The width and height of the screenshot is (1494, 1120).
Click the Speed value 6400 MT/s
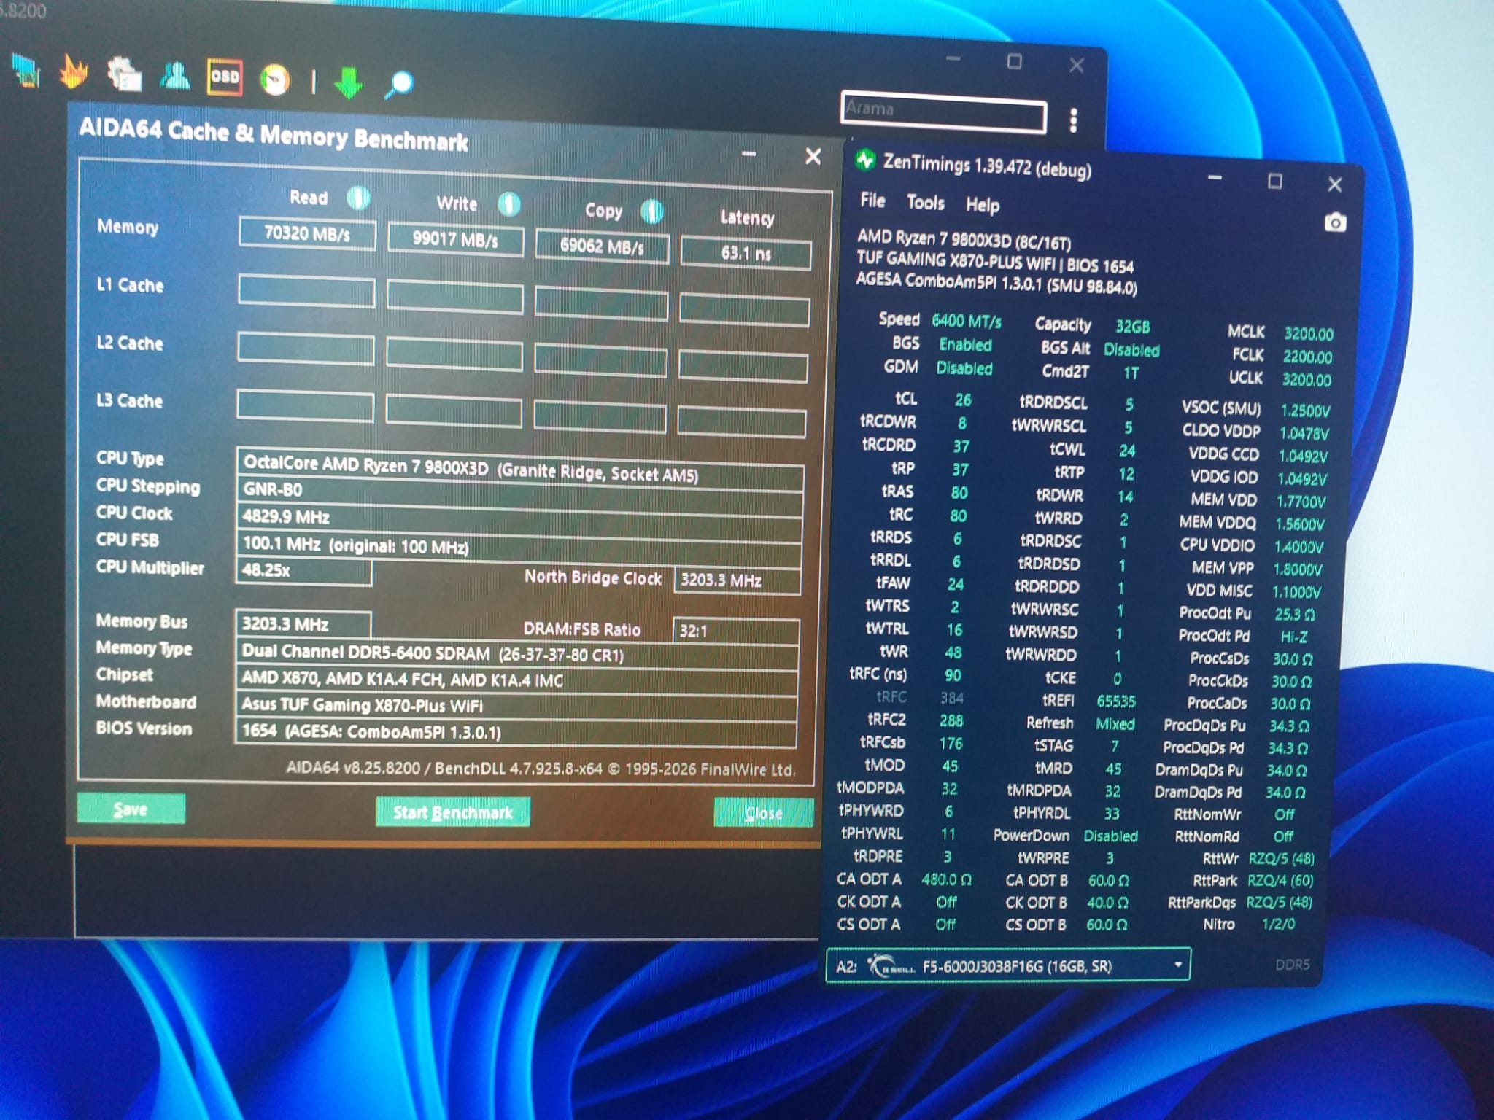[967, 321]
